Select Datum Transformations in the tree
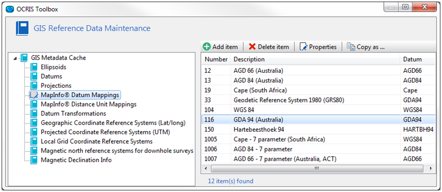This screenshot has height=192, width=442. 73,114
